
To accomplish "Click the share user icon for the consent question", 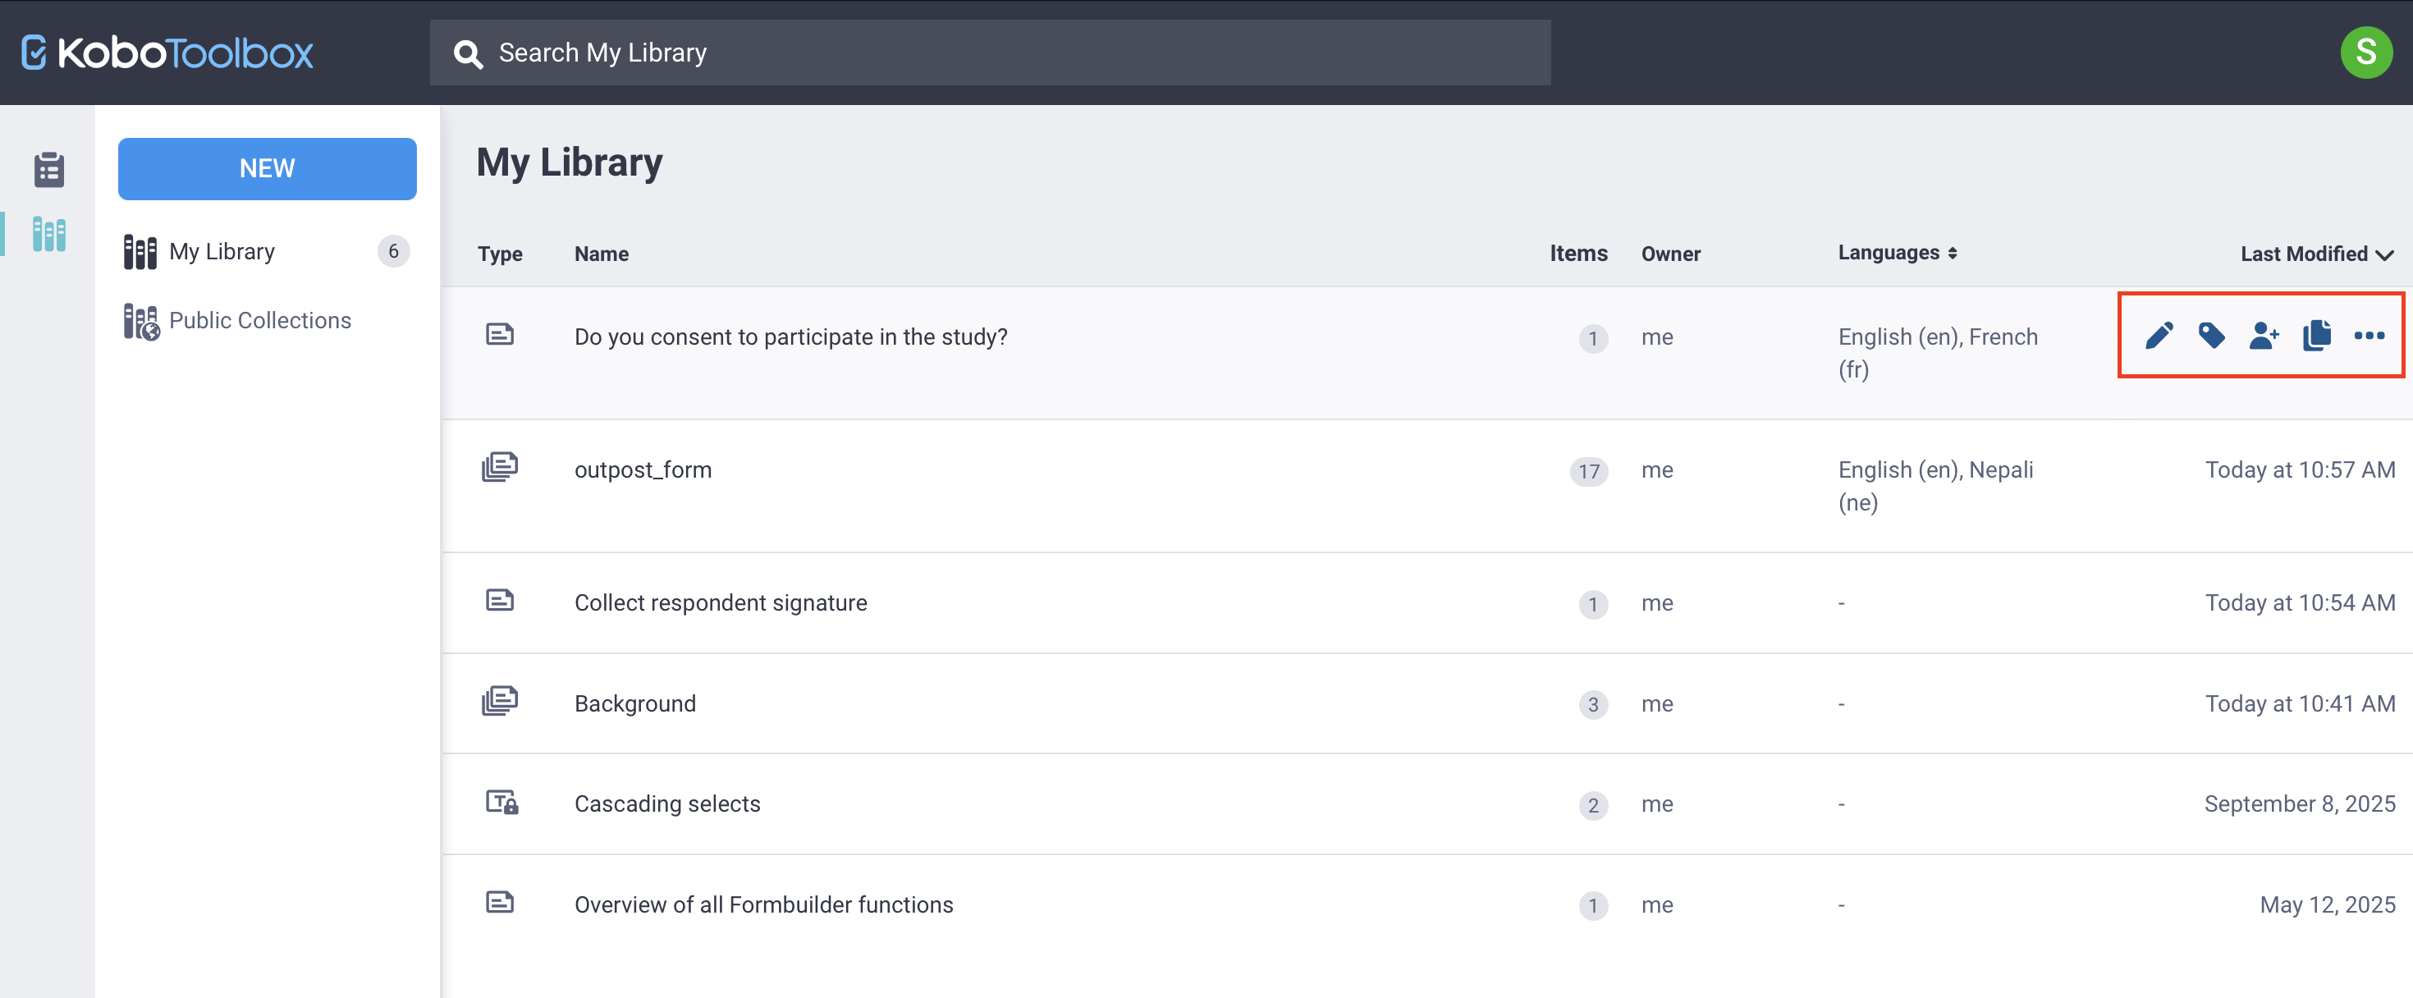I will tap(2264, 336).
